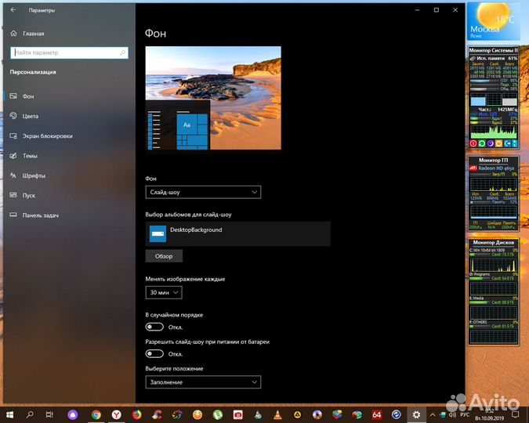Viewport: 529px width, 423px height.
Task: Click the magnifier icon in the search box
Action: click(x=122, y=52)
